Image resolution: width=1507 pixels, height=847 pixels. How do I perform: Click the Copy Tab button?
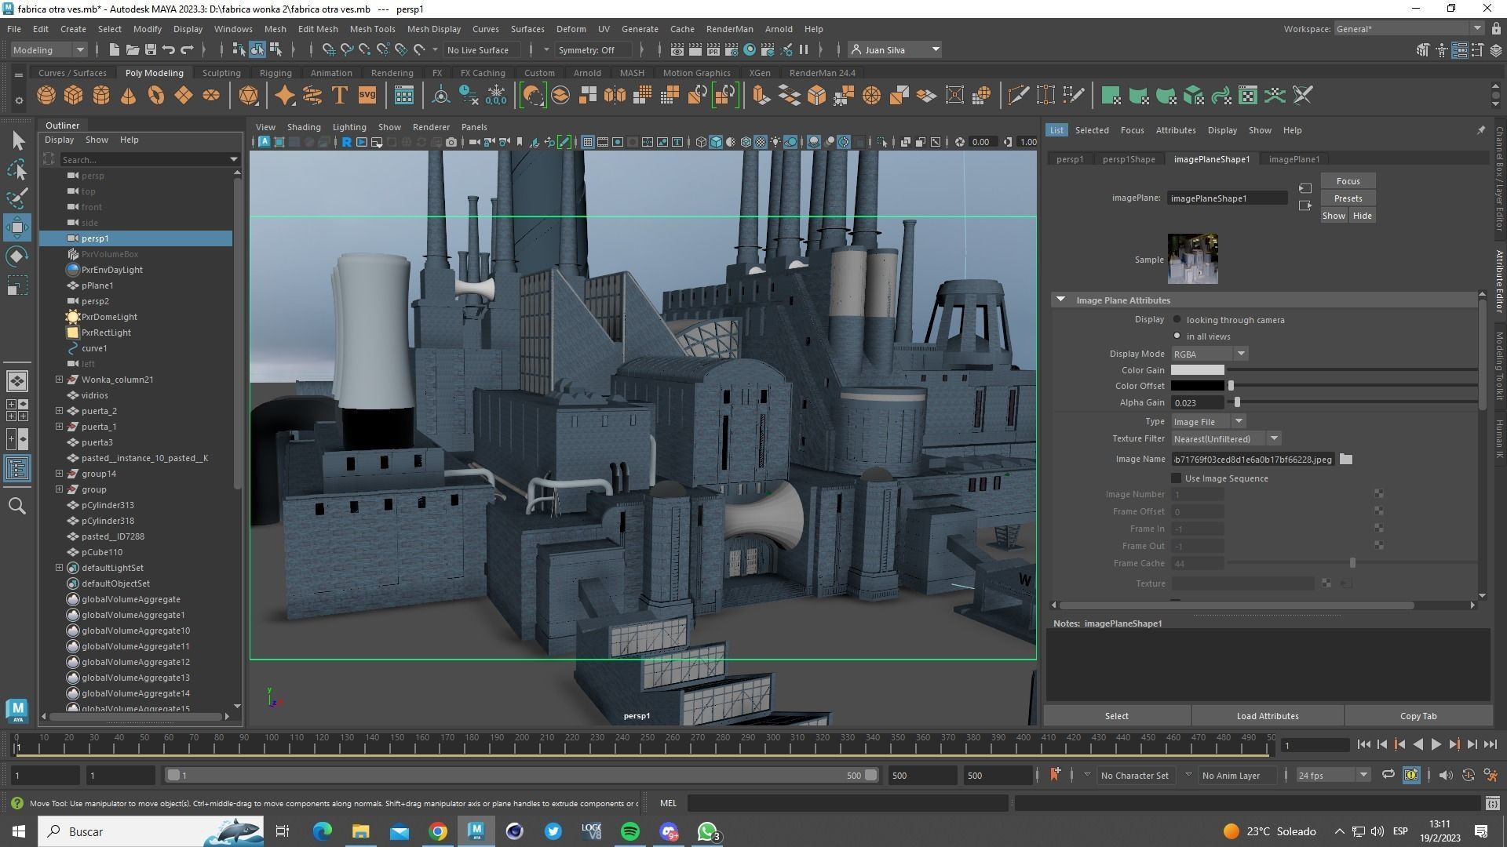(x=1418, y=716)
